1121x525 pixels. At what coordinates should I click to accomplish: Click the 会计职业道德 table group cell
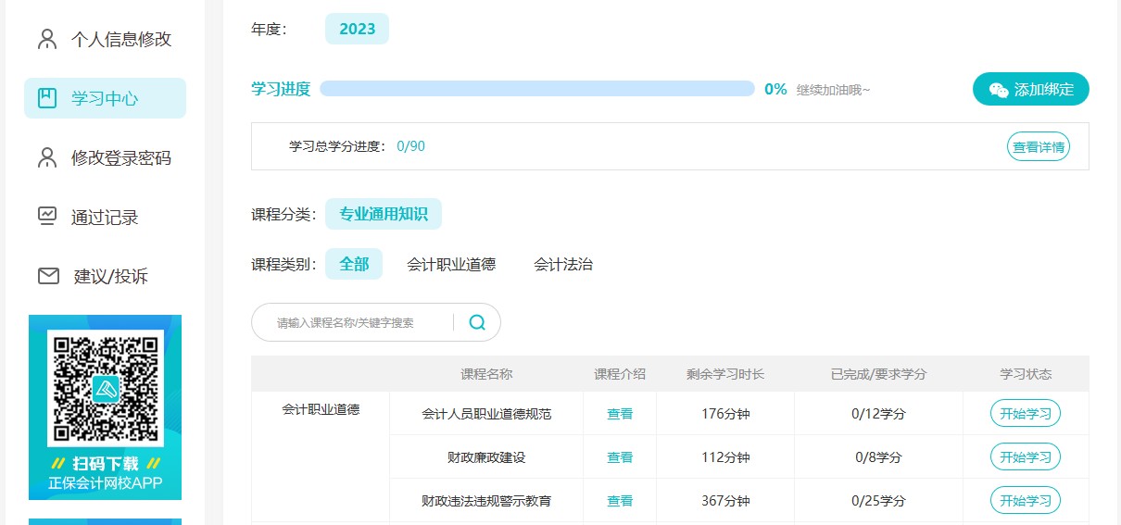click(321, 457)
